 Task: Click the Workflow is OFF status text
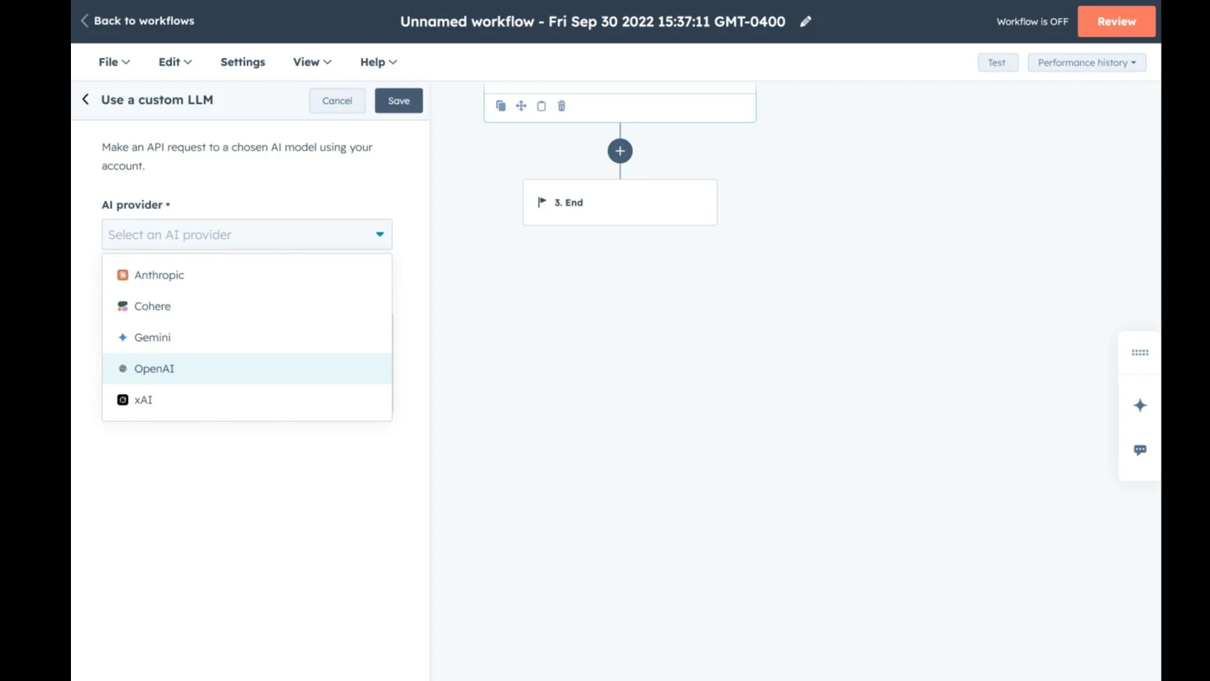click(1032, 22)
